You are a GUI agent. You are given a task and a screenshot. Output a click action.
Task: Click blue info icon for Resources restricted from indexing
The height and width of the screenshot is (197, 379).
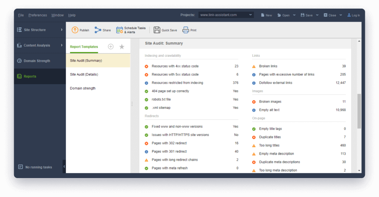pyautogui.click(x=147, y=83)
